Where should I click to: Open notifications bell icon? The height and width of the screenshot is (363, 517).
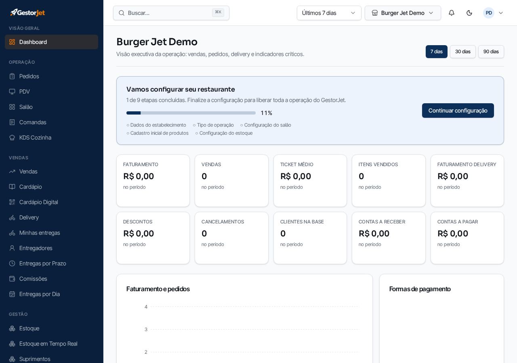452,13
